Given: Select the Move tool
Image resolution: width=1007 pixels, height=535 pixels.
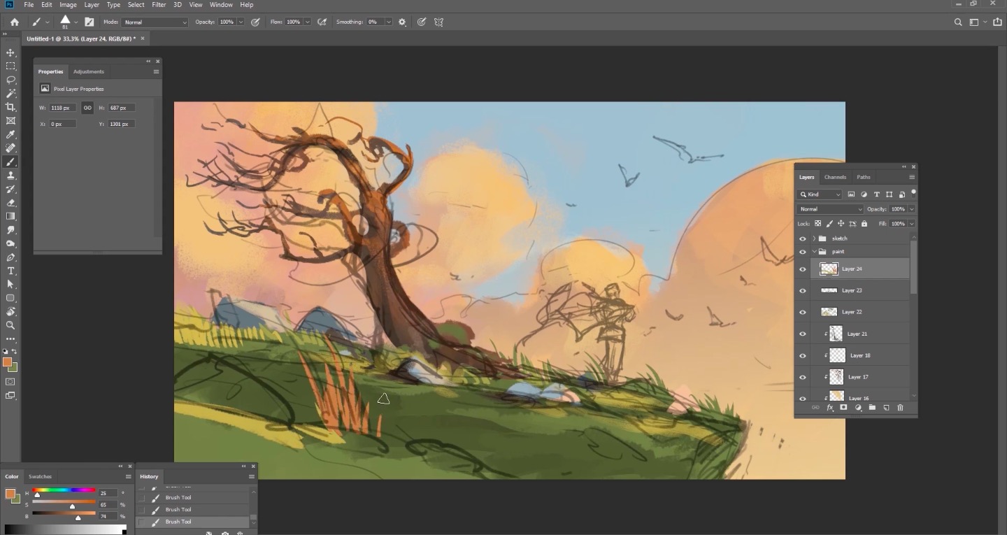Looking at the screenshot, I should 10,52.
